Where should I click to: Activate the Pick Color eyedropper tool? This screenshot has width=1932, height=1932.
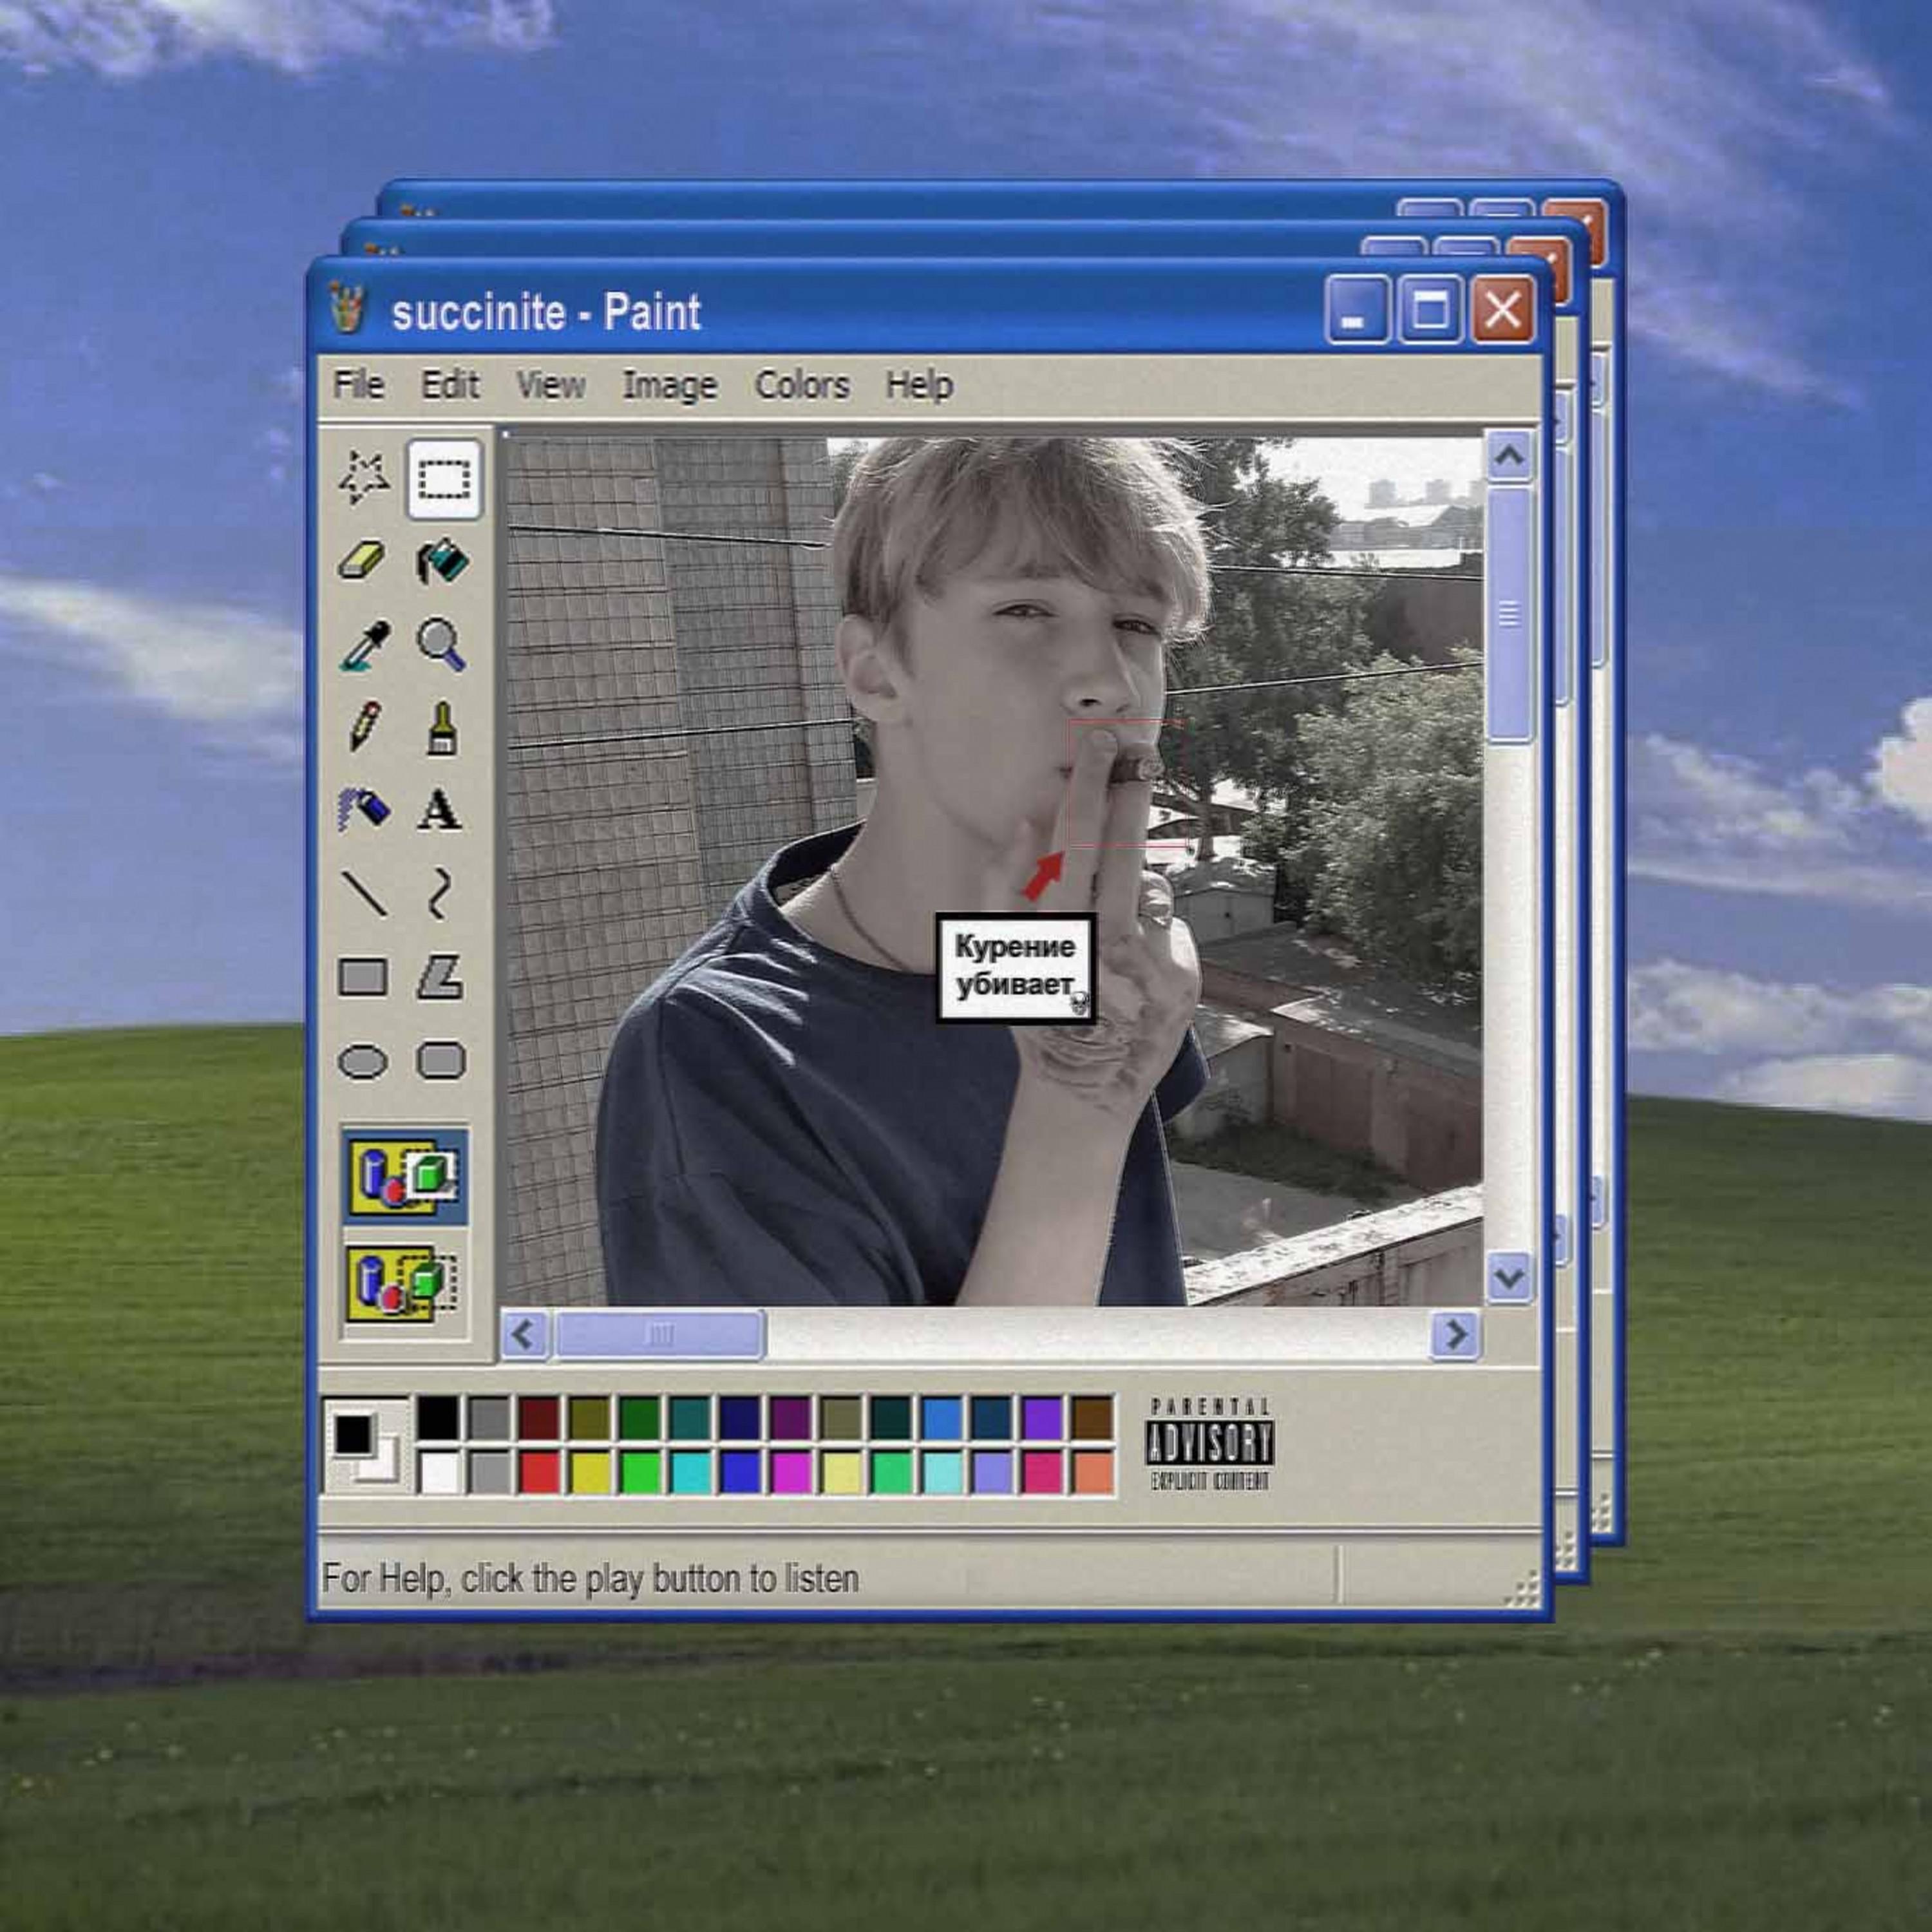pyautogui.click(x=364, y=644)
